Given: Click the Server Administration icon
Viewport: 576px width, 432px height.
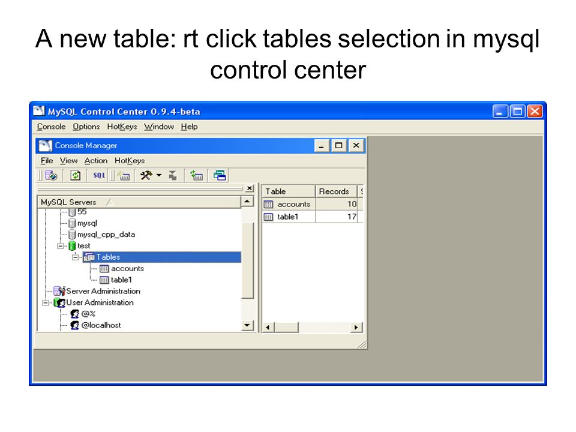Looking at the screenshot, I should pyautogui.click(x=59, y=291).
